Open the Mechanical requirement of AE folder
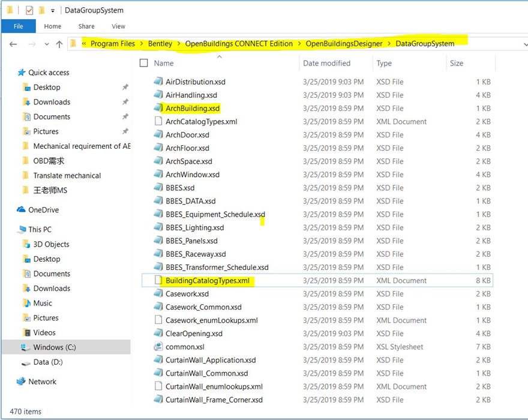The image size is (528, 420). click(x=82, y=146)
